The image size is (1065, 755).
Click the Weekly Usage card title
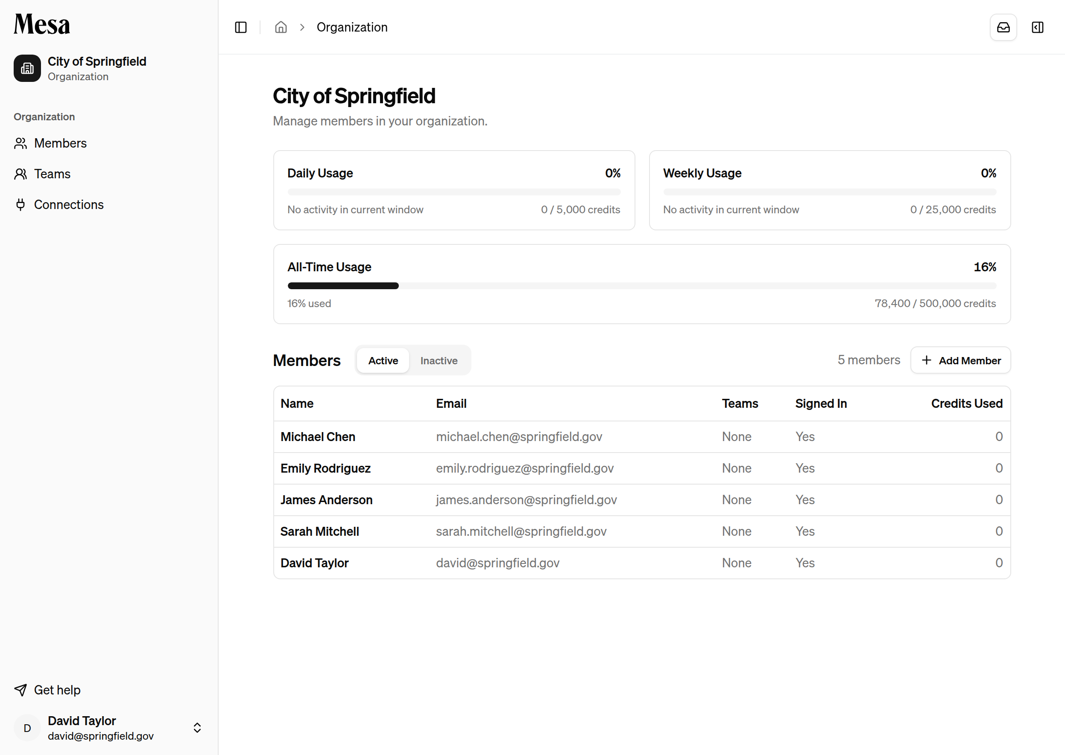tap(702, 174)
